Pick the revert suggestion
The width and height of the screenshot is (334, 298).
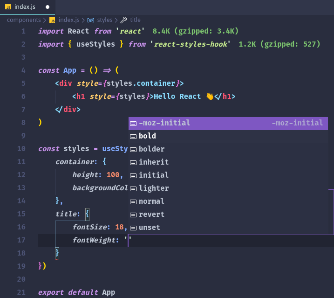pos(228,215)
